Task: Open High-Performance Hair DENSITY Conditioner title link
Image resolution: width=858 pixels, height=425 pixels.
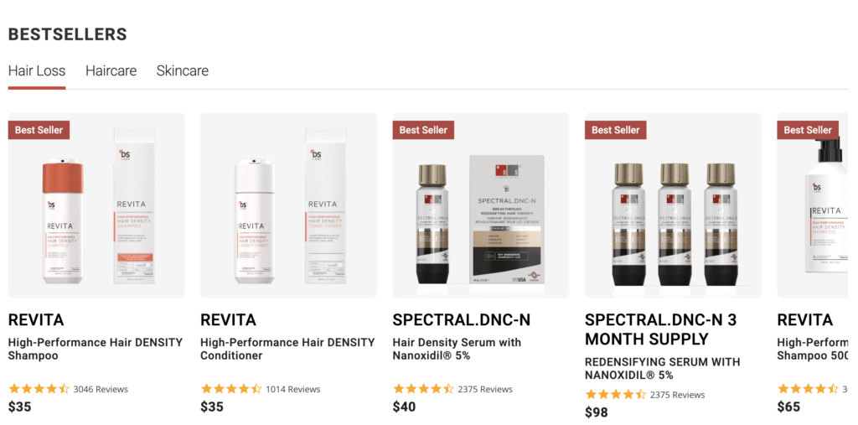Action: coord(287,349)
